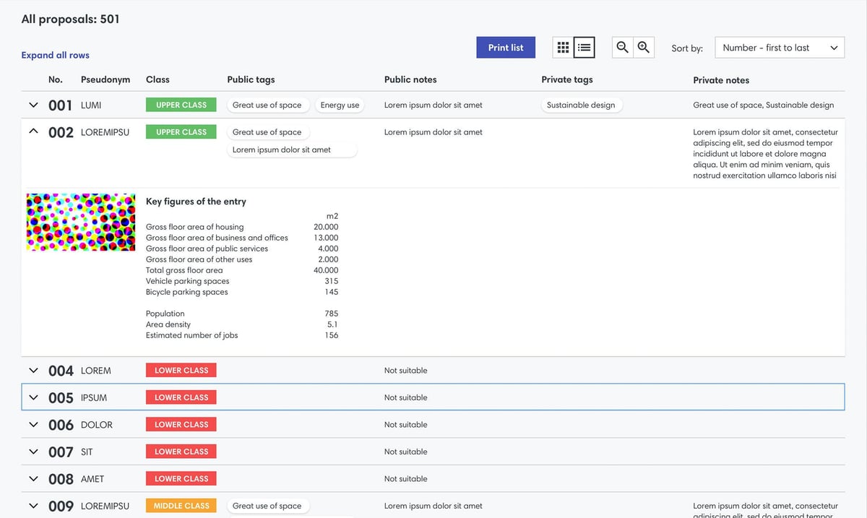867x518 pixels.
Task: Click the Expand all rows link
Action: coord(56,56)
